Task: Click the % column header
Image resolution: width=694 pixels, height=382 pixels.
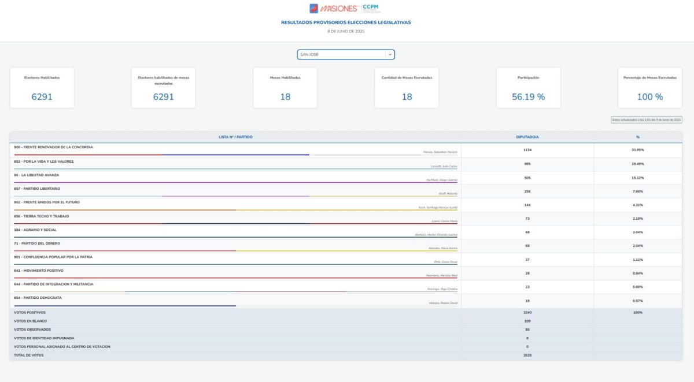Action: point(637,137)
